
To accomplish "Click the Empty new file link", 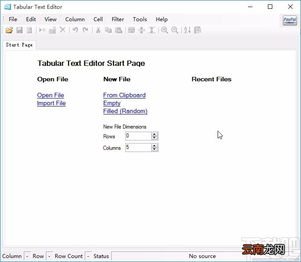I will [112, 103].
